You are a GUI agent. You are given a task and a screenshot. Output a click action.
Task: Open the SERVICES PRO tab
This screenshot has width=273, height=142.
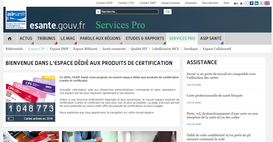coord(182,39)
